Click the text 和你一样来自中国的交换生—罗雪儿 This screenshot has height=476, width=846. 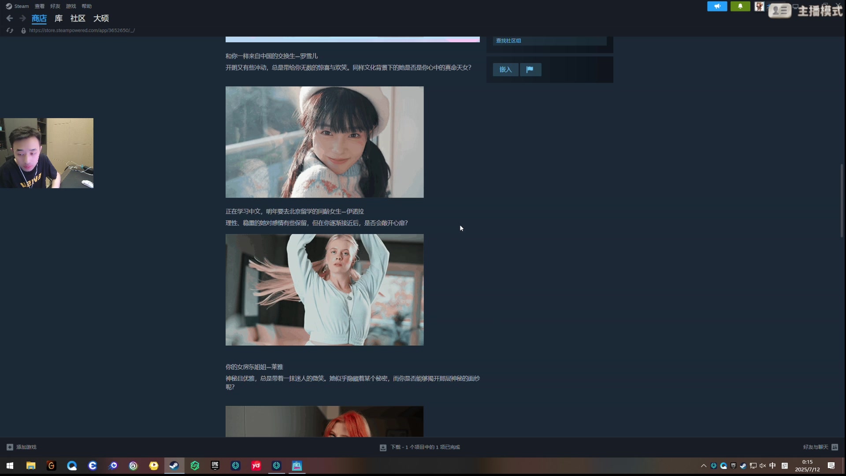271,56
